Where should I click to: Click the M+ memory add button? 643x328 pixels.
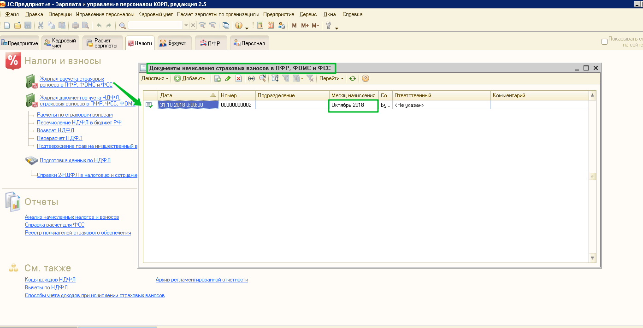click(x=305, y=25)
